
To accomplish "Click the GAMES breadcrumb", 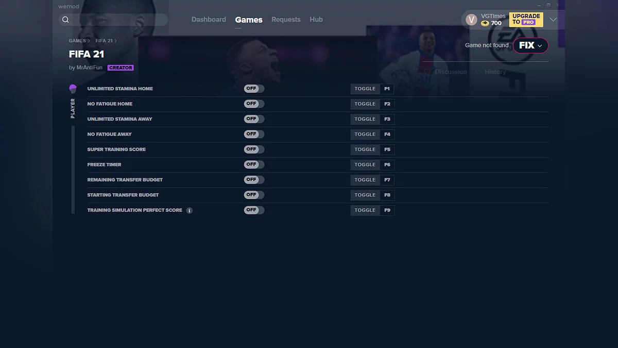I will click(x=77, y=41).
